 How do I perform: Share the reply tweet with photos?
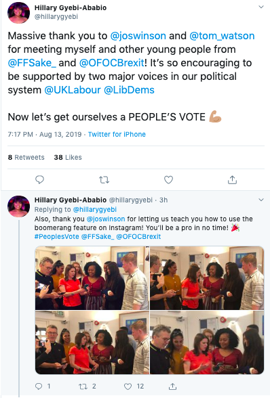[172, 386]
